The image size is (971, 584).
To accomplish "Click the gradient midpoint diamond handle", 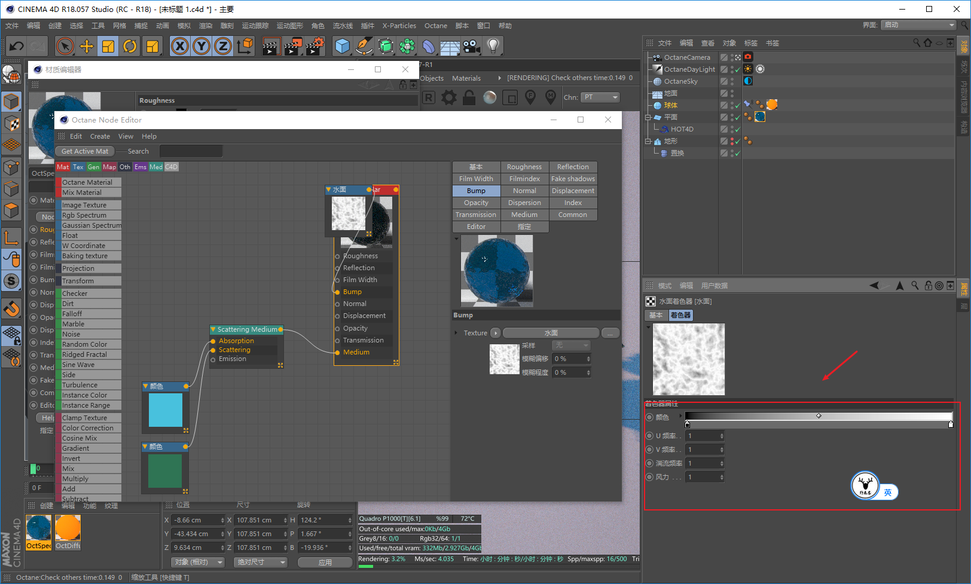I will tap(819, 415).
